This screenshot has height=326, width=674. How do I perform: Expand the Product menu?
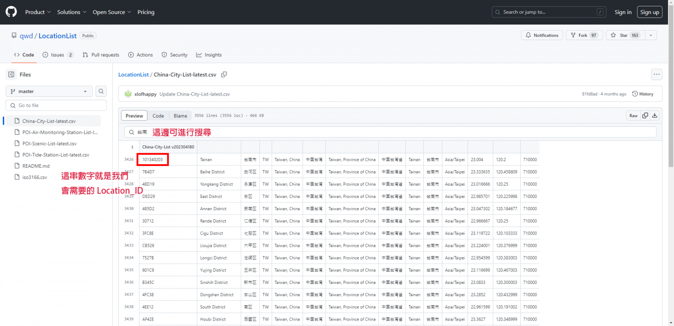point(38,12)
